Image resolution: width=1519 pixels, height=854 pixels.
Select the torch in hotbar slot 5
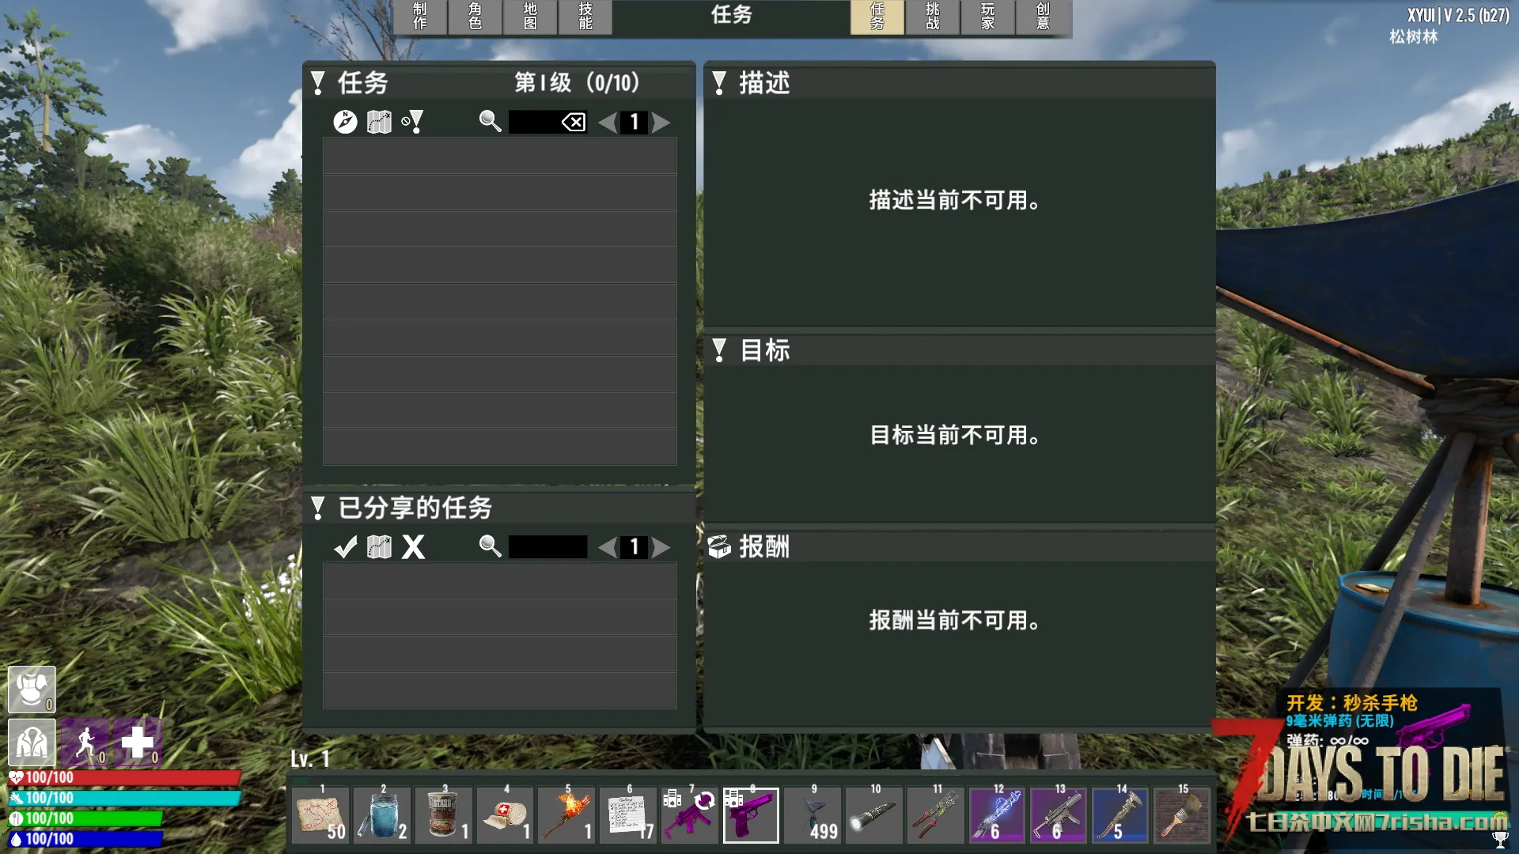pos(566,815)
